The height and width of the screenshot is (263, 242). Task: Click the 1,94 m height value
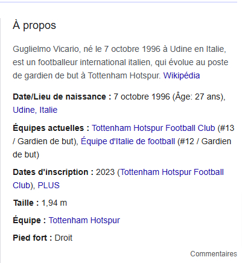(x=54, y=203)
